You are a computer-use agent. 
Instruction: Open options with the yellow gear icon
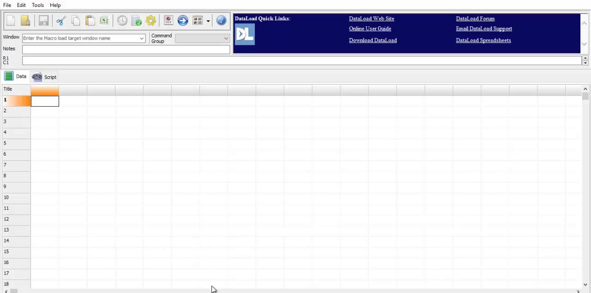(151, 21)
